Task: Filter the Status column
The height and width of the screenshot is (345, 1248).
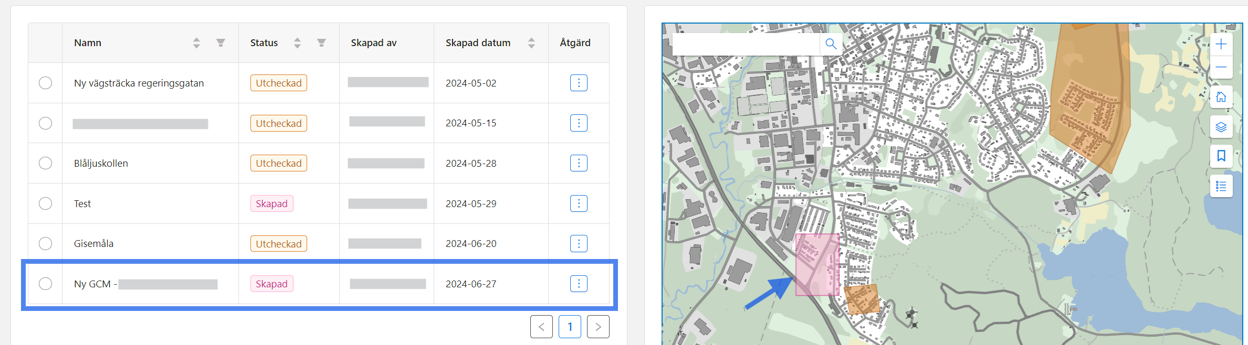Action: coord(321,43)
